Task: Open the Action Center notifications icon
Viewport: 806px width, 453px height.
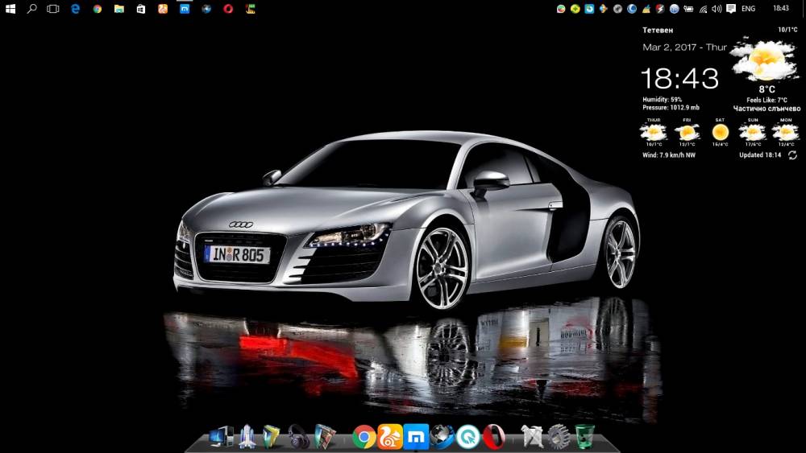Action: point(731,9)
